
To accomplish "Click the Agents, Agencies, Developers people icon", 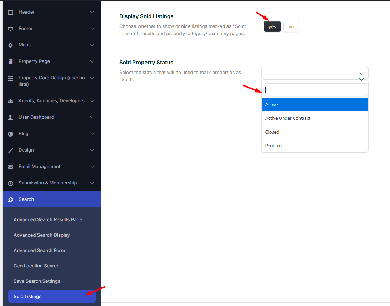I will [10, 101].
